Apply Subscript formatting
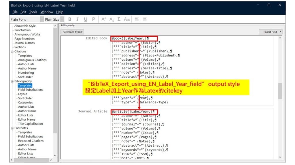 (x=111, y=19)
